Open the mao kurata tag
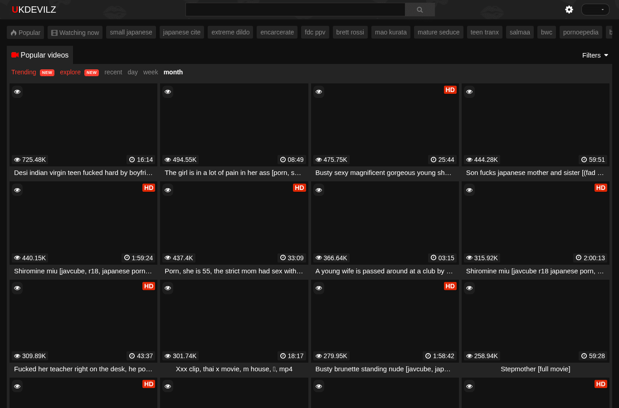Image resolution: width=619 pixels, height=408 pixels. (x=391, y=32)
